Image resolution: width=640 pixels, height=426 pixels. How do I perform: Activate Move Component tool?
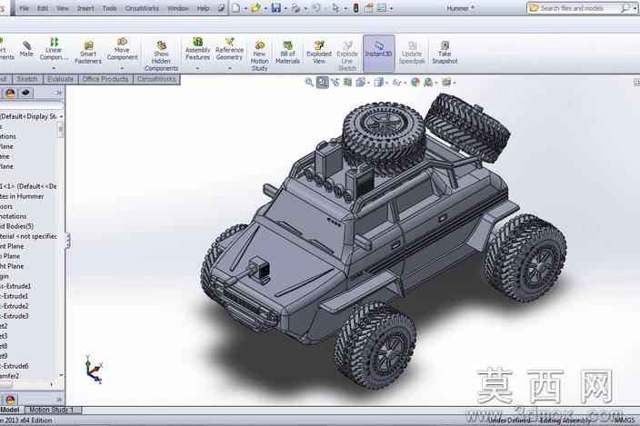tap(122, 49)
